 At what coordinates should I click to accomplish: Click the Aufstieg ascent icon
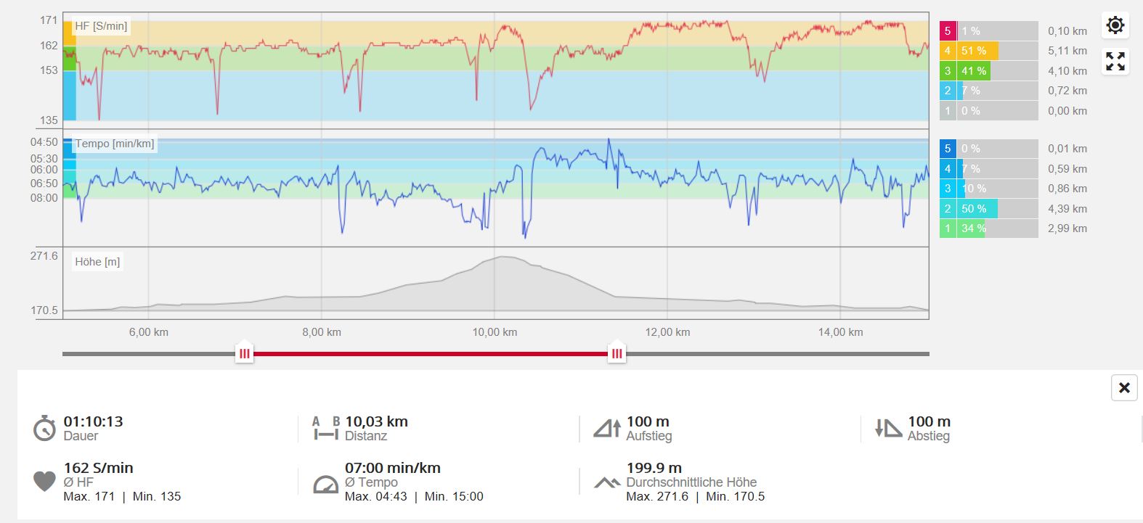(607, 428)
